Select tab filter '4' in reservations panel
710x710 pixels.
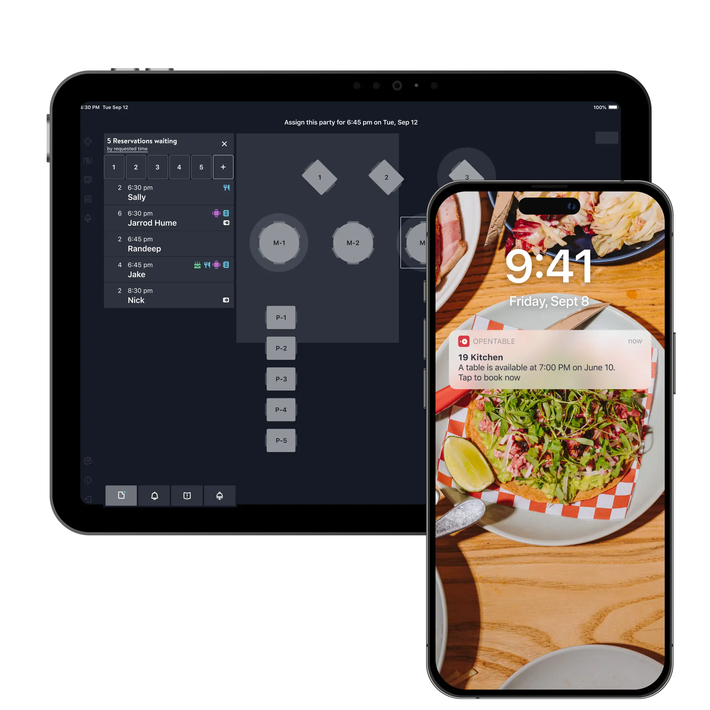click(x=179, y=167)
